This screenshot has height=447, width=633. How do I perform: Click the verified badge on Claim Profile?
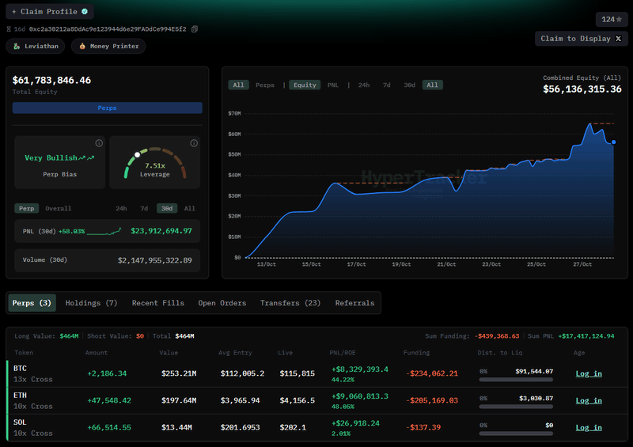(85, 11)
